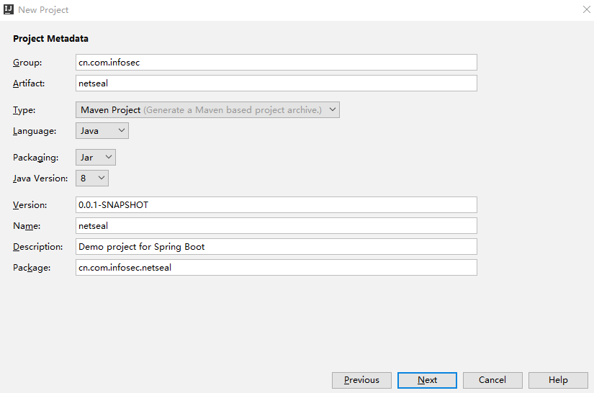Image resolution: width=594 pixels, height=393 pixels.
Task: Click the Name input field
Action: click(276, 226)
